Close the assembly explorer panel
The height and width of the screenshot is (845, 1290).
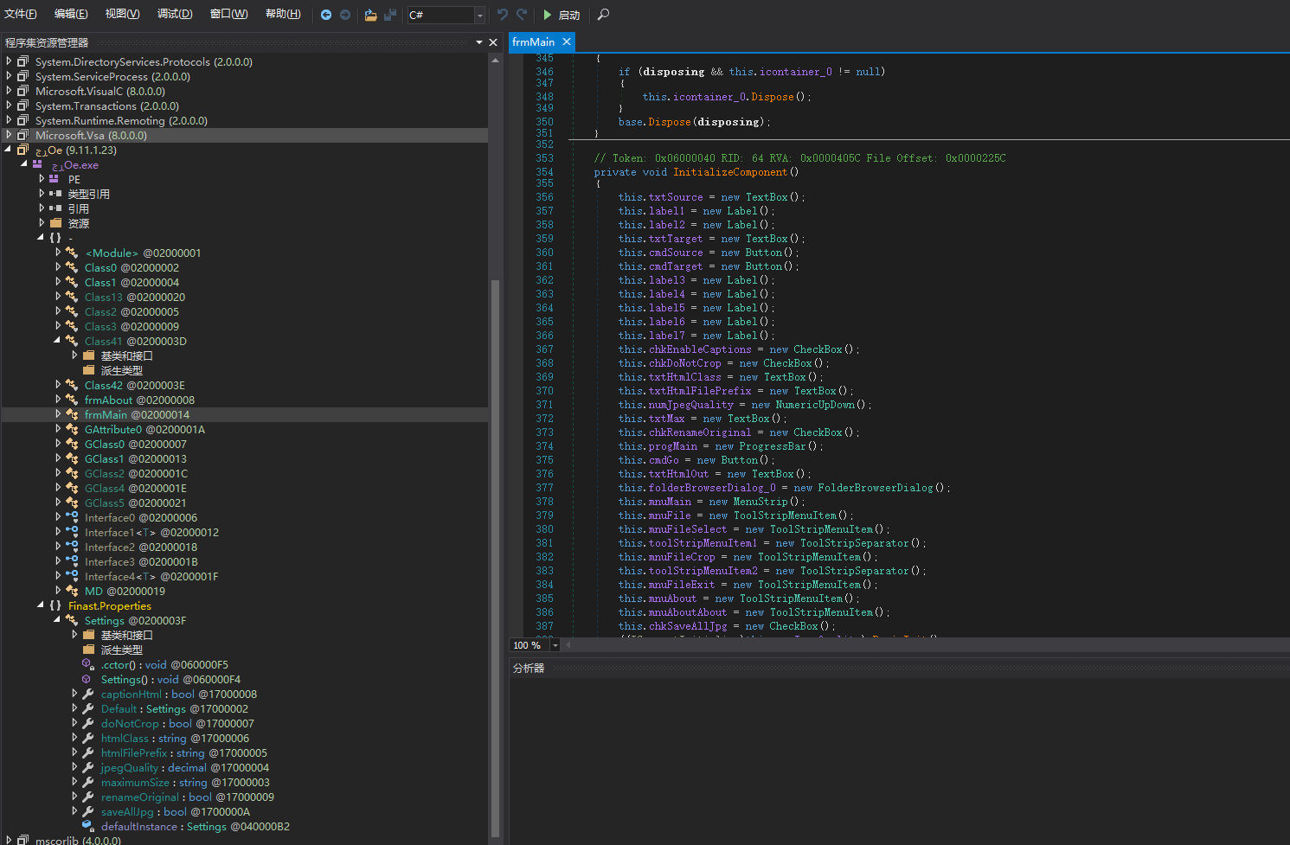click(x=493, y=42)
